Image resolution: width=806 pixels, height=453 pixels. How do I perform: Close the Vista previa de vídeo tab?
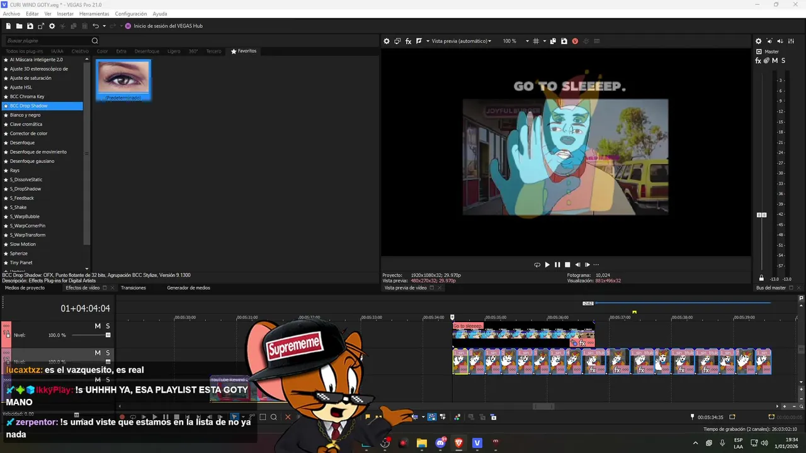(x=440, y=288)
